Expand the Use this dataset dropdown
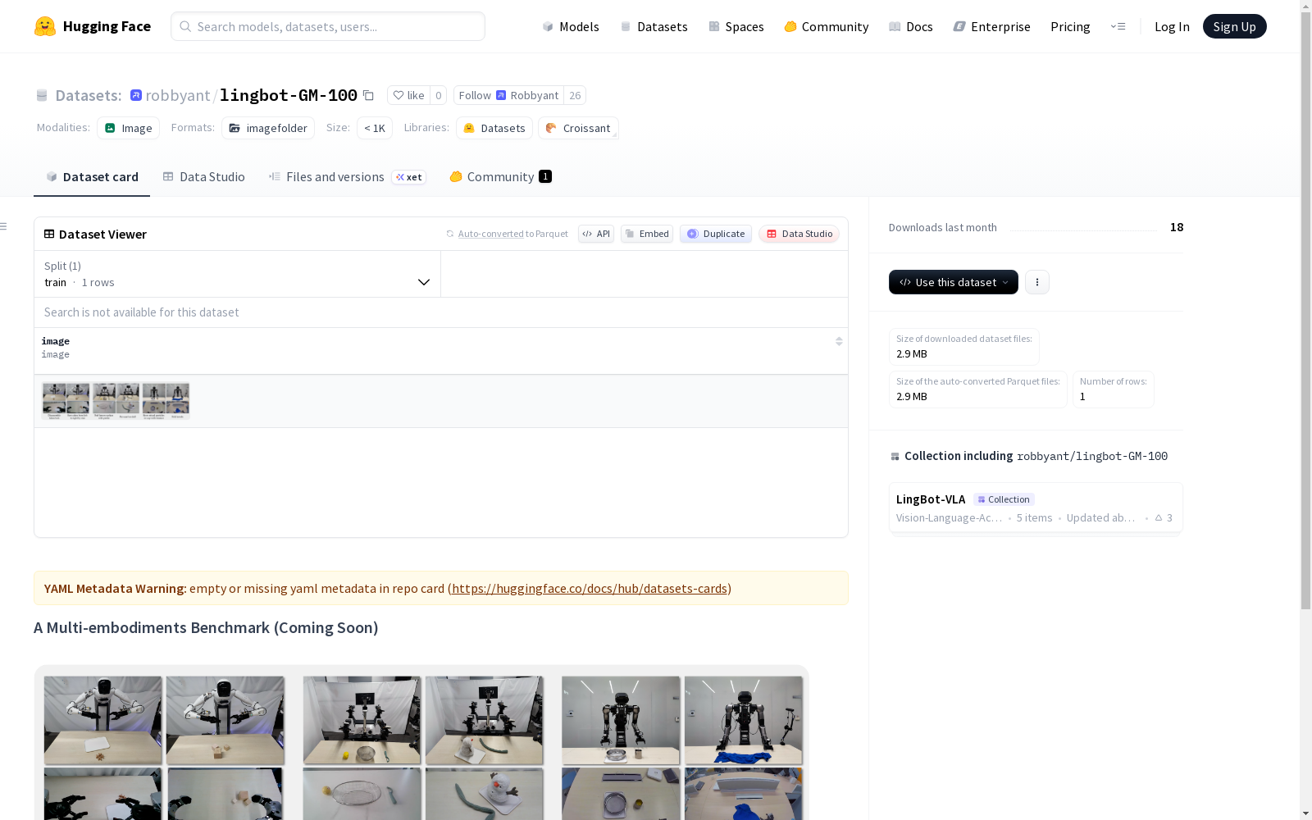 [x=954, y=282]
